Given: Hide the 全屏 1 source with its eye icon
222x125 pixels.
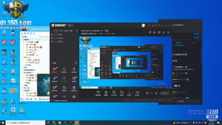Looking at the screenshot, I should pos(52,38).
